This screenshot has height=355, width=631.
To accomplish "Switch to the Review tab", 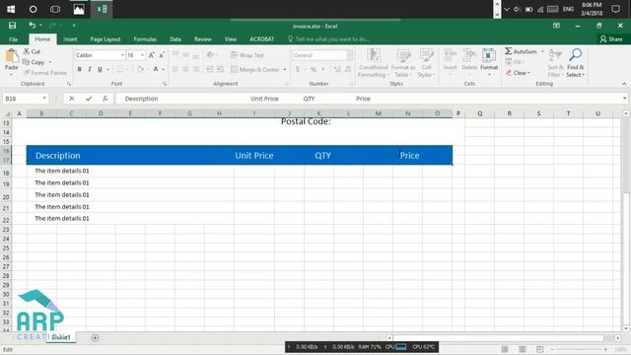I will point(203,39).
